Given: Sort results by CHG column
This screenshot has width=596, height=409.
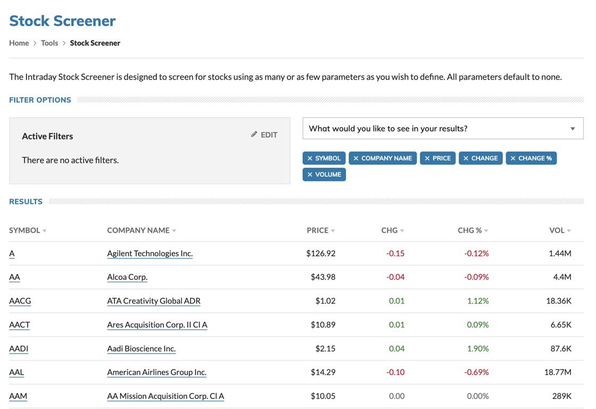Looking at the screenshot, I should [393, 231].
